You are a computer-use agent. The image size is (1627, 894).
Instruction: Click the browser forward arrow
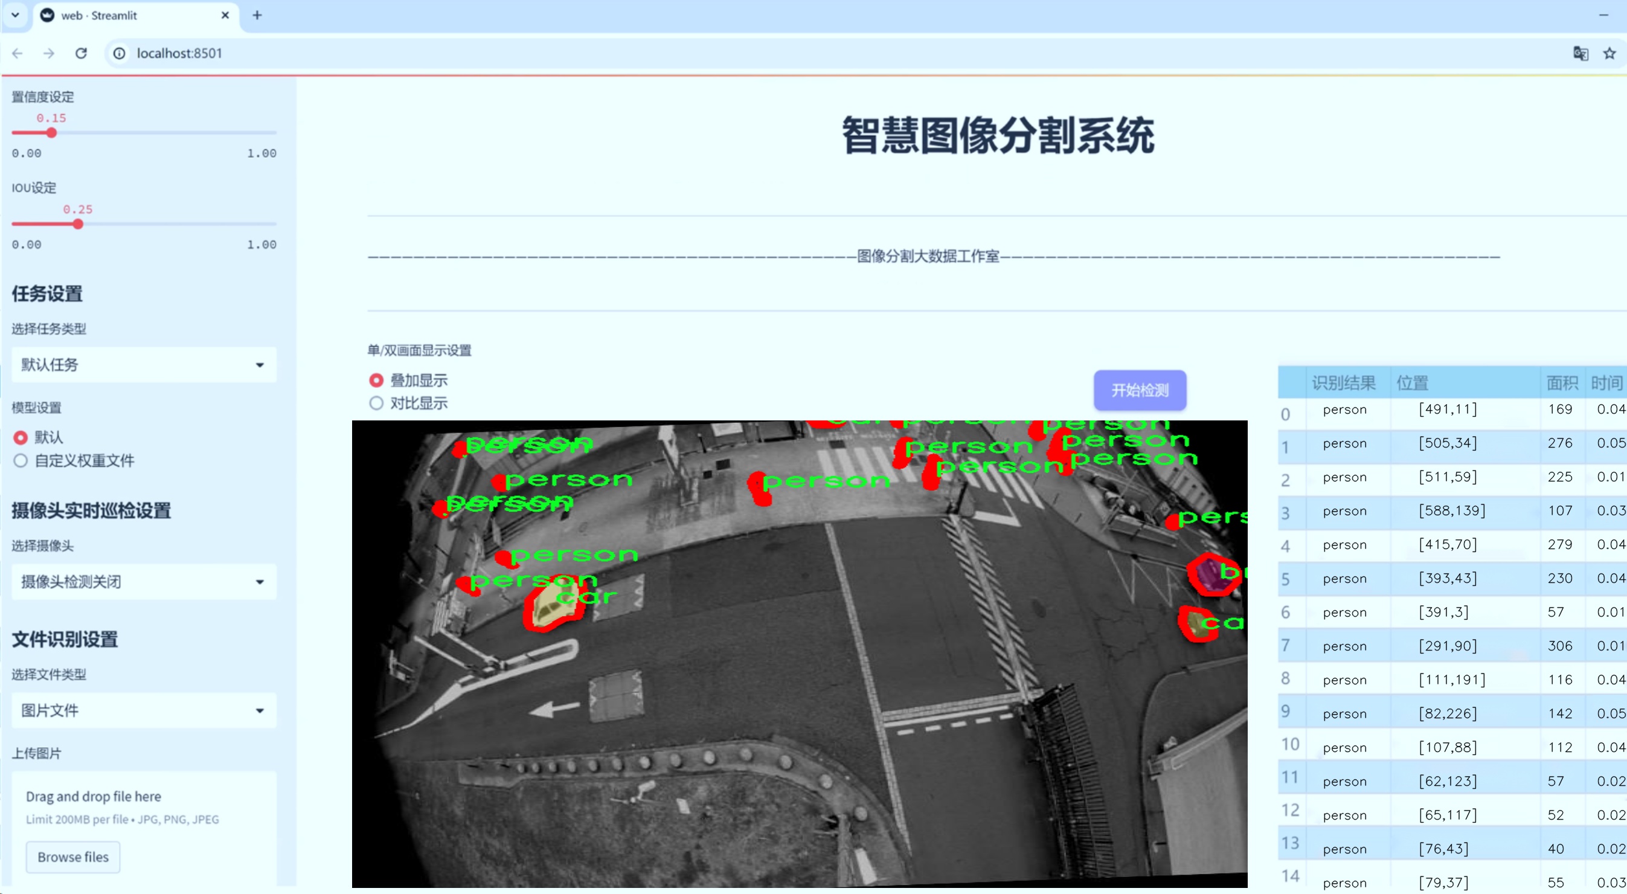click(x=49, y=54)
